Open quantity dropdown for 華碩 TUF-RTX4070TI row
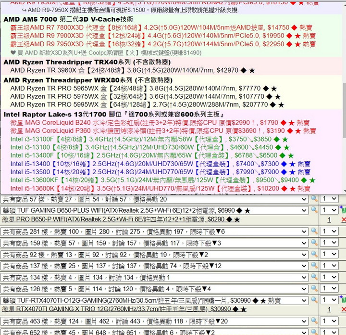This screenshot has height=335, width=346. coord(329,300)
